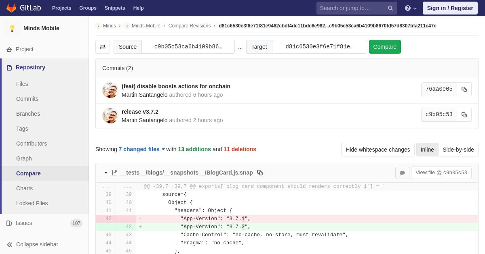This screenshot has height=254, width=485.
Task: Click the collapse sidebar double-chevron icon
Action: 10,245
